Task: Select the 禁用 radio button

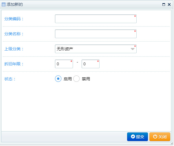Action: coord(76,79)
